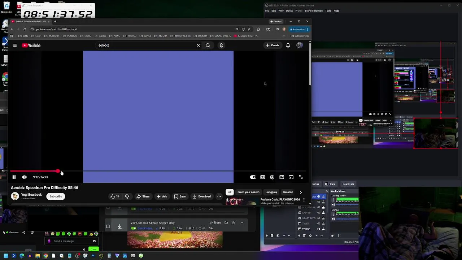Dislike the Aerobiz Speedrun video
Image resolution: width=462 pixels, height=260 pixels.
[127, 196]
